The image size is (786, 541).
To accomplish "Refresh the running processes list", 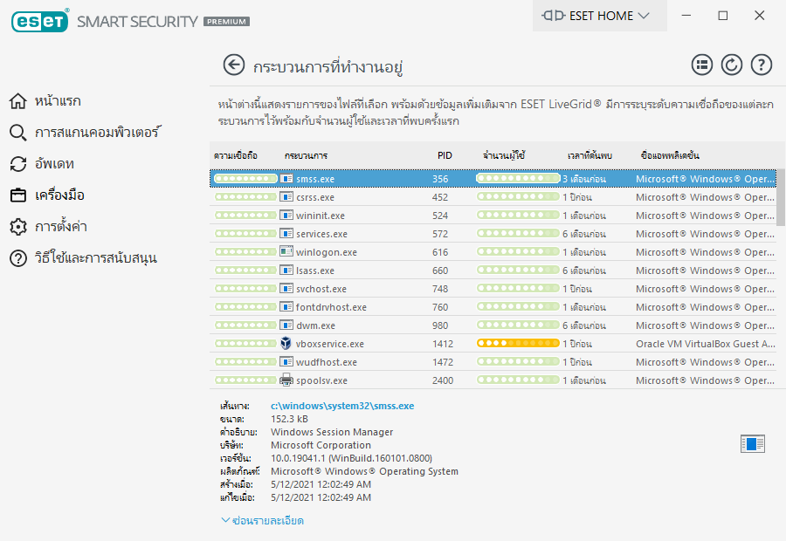I will click(x=731, y=65).
